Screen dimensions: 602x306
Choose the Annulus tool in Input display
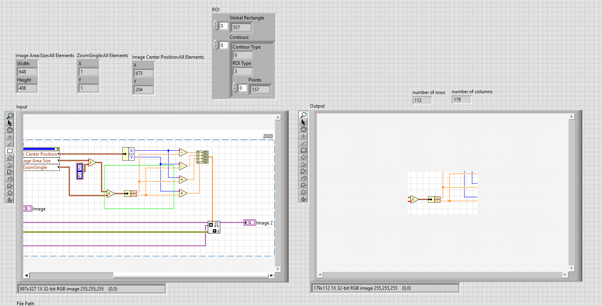pos(10,200)
